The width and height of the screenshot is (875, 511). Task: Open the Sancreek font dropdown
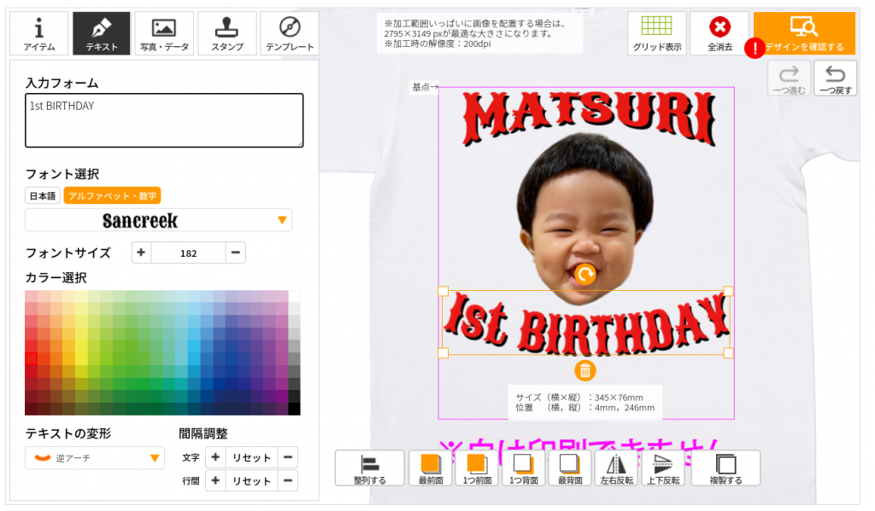pyautogui.click(x=158, y=220)
